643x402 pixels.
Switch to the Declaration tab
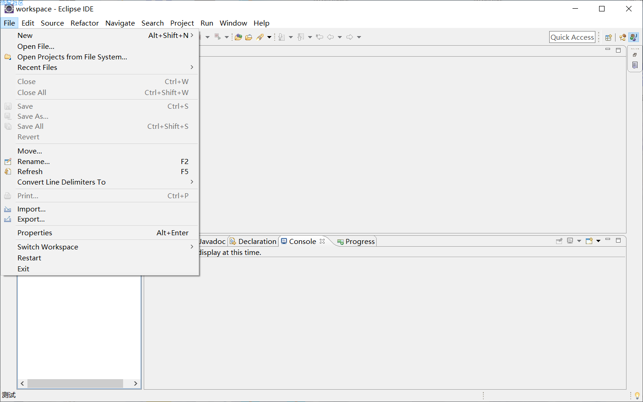click(x=253, y=241)
